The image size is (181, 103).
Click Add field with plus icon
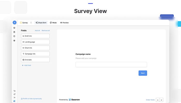coord(26,65)
